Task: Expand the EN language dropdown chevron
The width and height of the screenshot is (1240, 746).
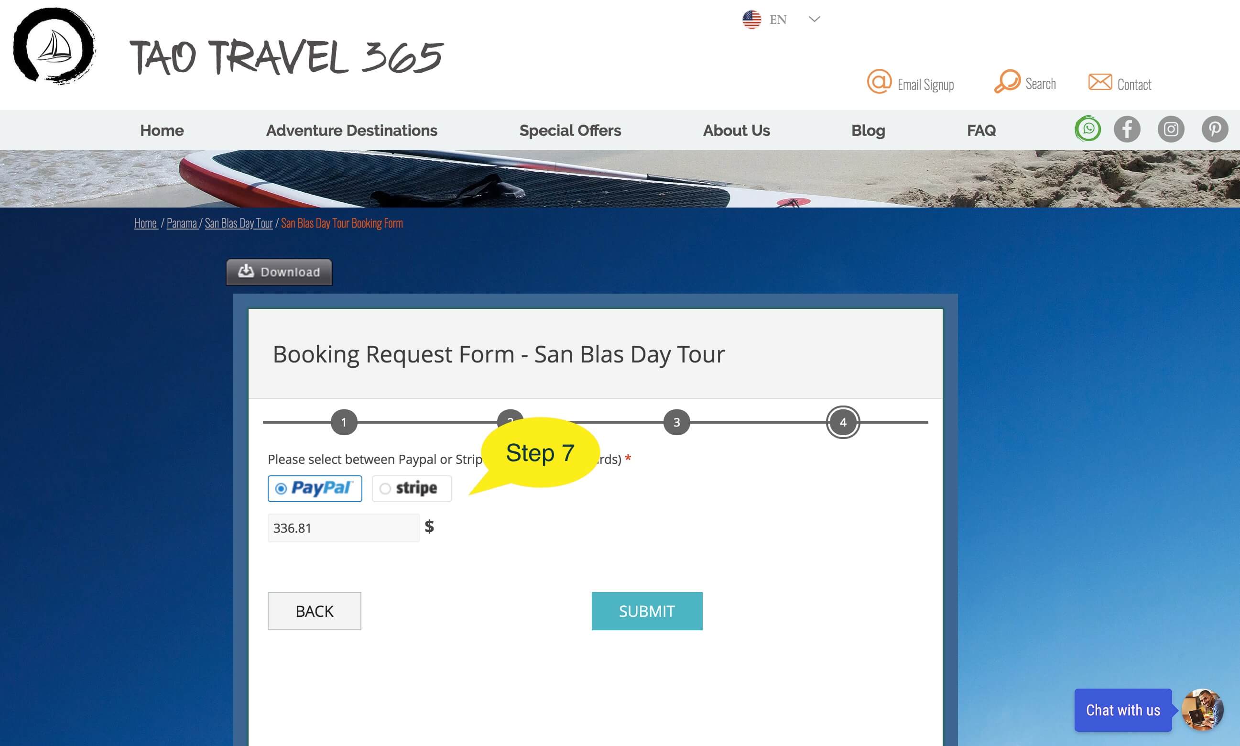Action: (x=814, y=19)
